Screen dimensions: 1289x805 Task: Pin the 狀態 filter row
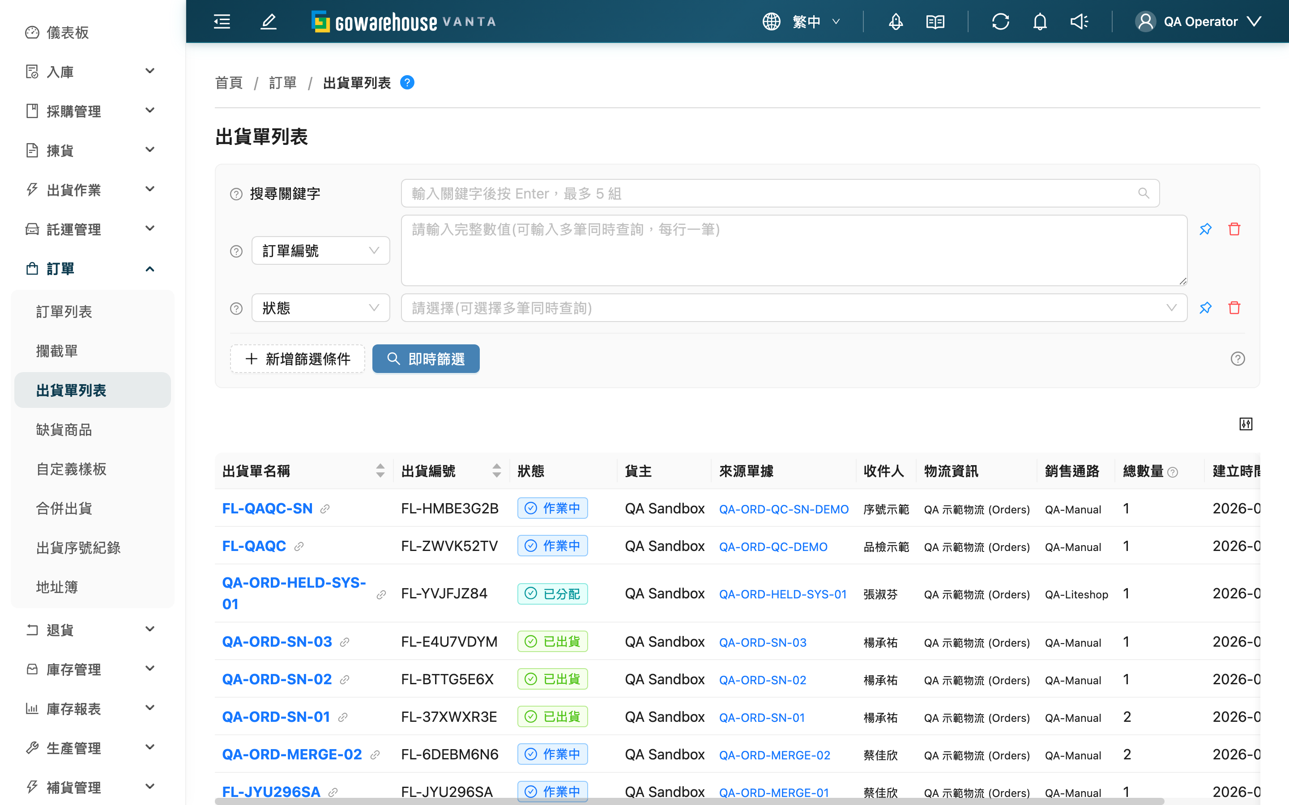pos(1205,308)
